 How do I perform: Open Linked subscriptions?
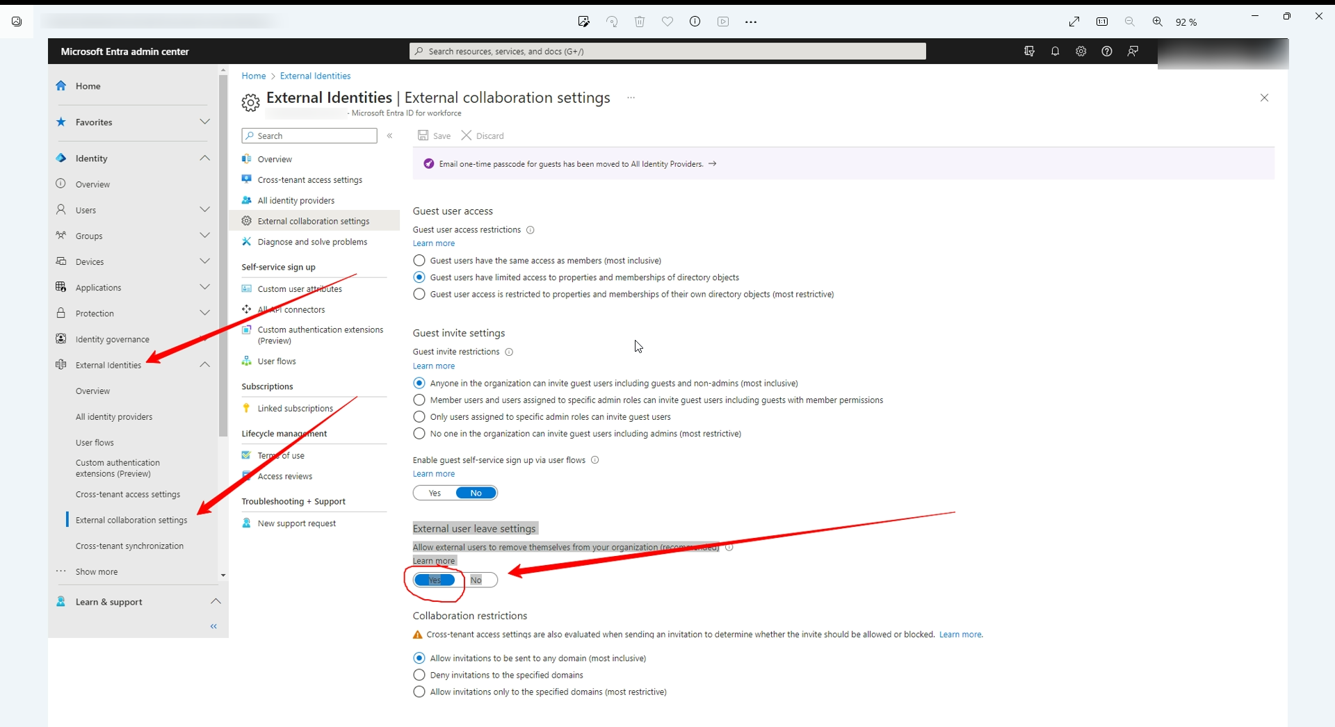[295, 409]
